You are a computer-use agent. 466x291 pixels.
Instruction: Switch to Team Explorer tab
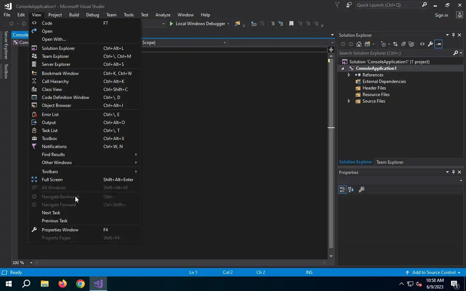click(x=390, y=162)
